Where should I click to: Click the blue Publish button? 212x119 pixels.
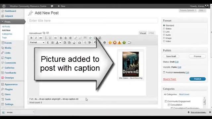point(197,79)
